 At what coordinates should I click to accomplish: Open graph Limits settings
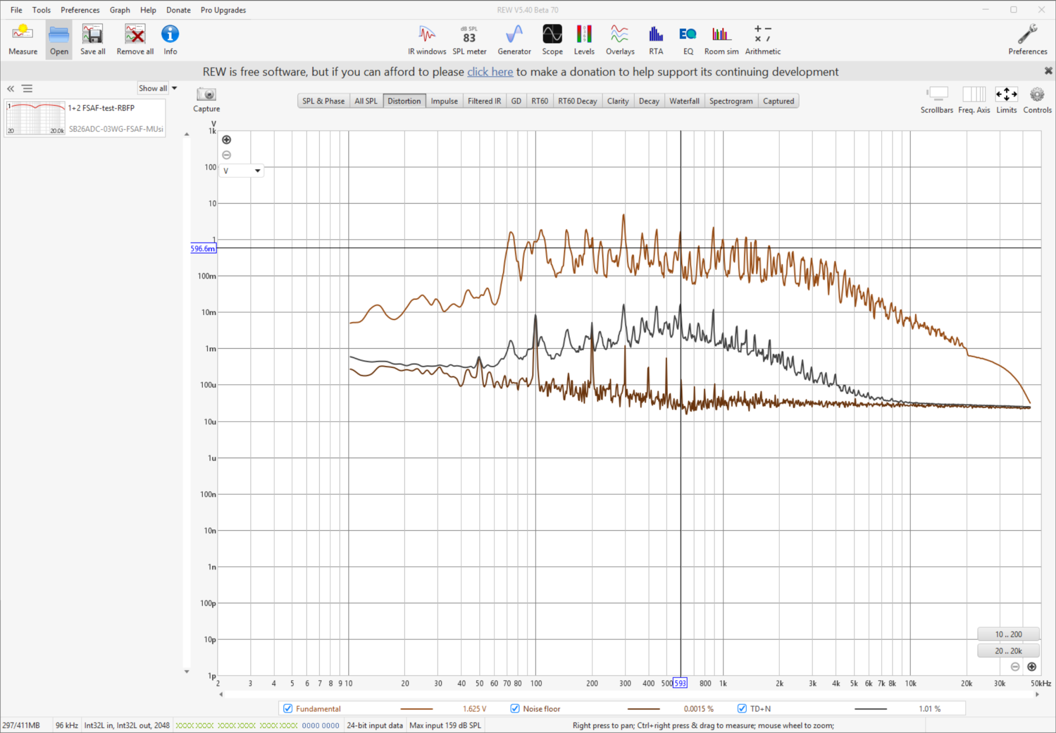[1006, 100]
